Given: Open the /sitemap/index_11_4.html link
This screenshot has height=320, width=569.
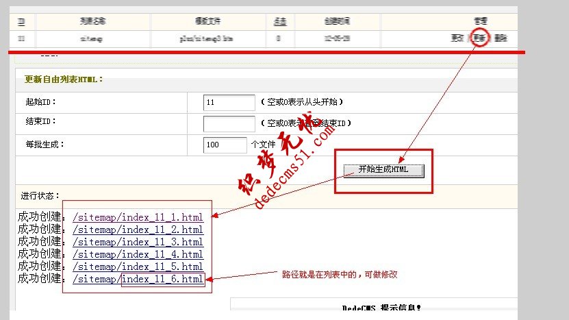Looking at the screenshot, I should [x=138, y=254].
